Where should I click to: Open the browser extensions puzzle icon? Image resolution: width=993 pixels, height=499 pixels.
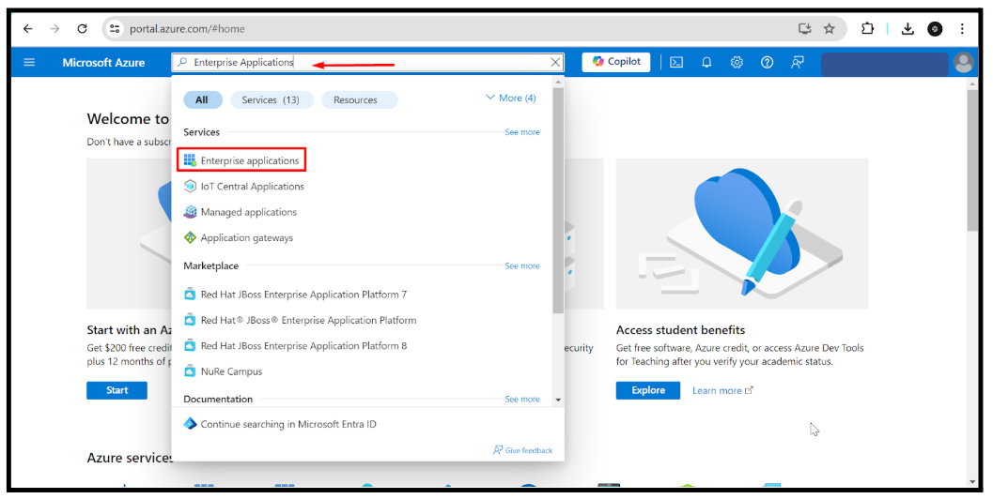click(x=868, y=29)
